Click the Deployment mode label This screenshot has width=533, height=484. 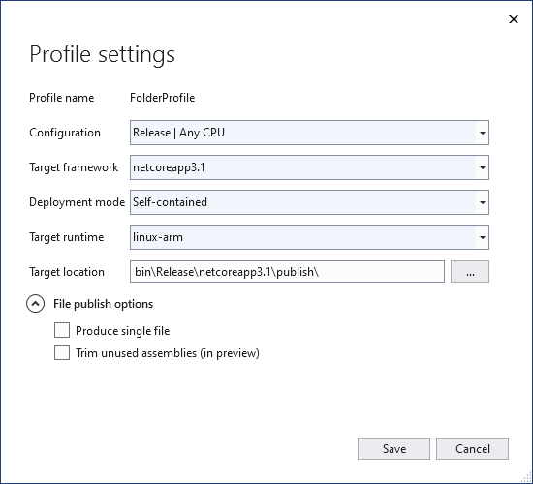[x=78, y=202]
